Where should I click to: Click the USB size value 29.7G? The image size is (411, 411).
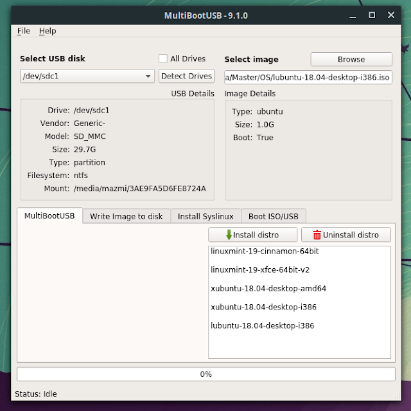85,149
